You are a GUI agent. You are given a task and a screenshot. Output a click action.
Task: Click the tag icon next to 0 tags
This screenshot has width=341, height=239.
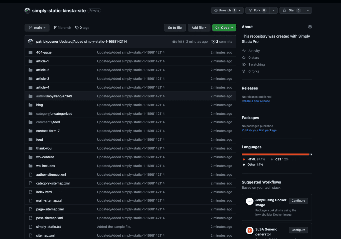pos(77,28)
